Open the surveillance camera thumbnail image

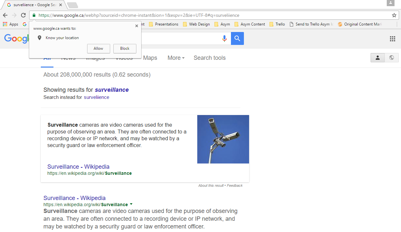pyautogui.click(x=223, y=139)
